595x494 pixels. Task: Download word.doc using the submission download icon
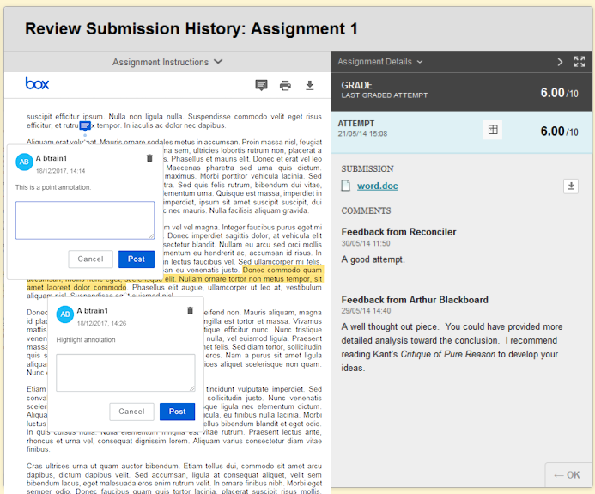pyautogui.click(x=571, y=186)
